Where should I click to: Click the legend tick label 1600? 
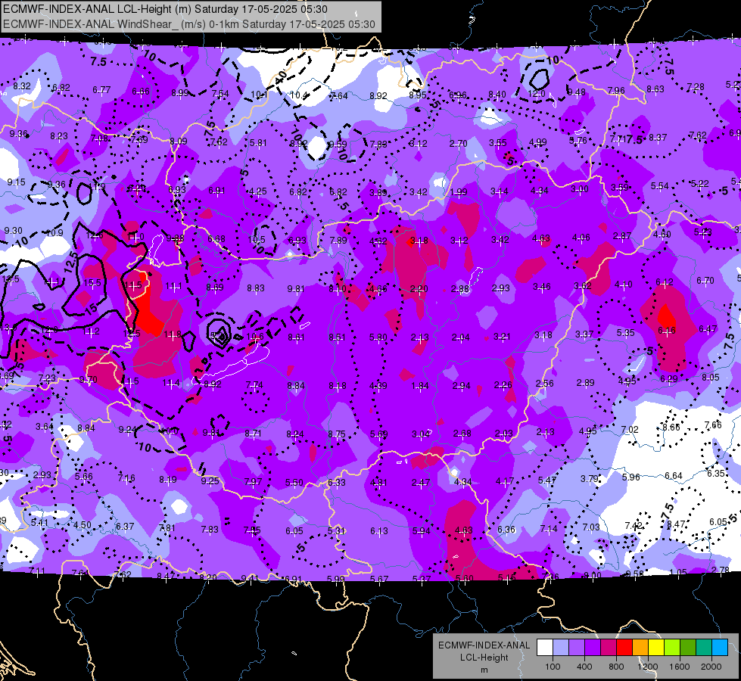click(680, 667)
